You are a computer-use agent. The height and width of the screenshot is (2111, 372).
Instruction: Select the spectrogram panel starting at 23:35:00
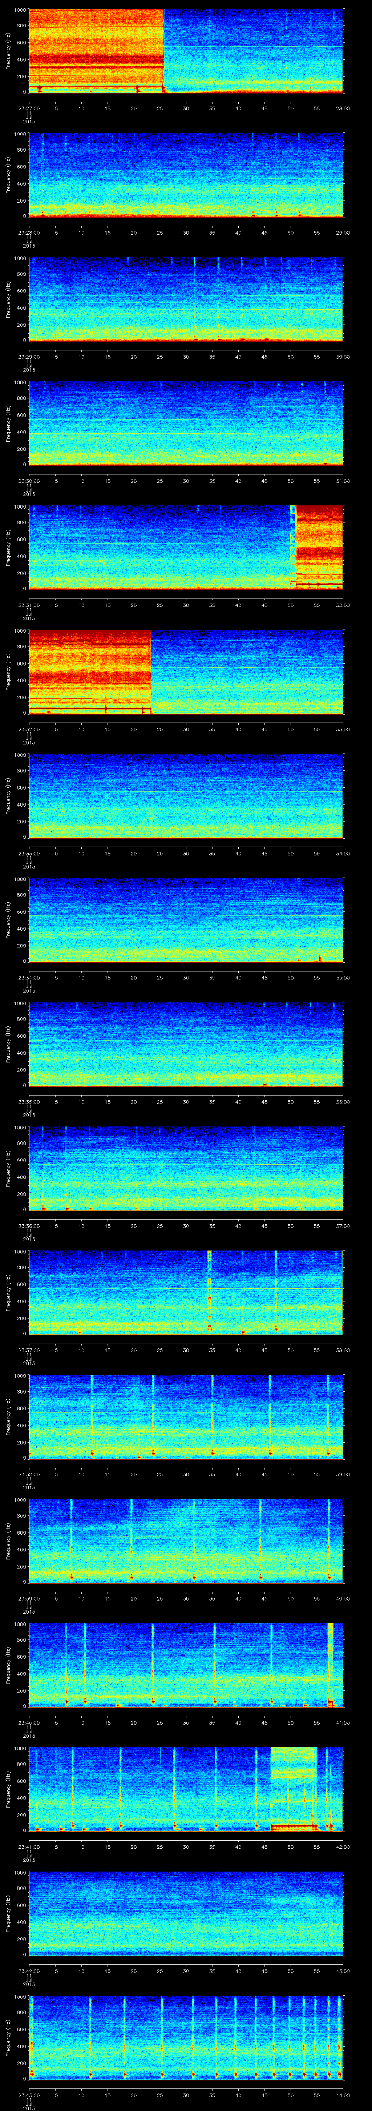186,1044
